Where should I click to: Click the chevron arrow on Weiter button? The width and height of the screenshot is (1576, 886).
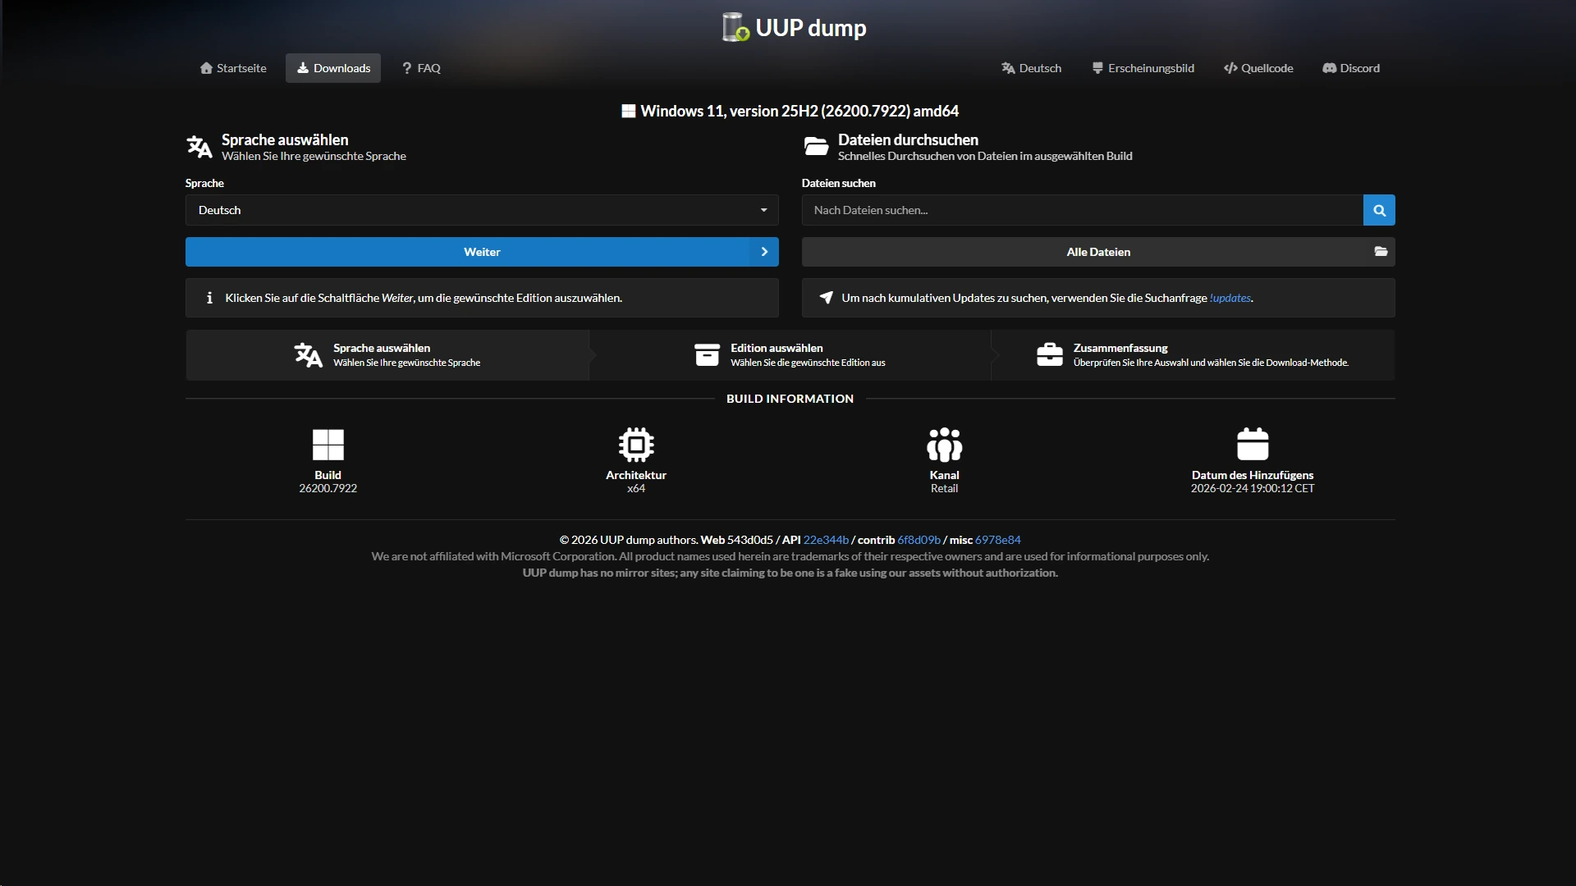764,252
